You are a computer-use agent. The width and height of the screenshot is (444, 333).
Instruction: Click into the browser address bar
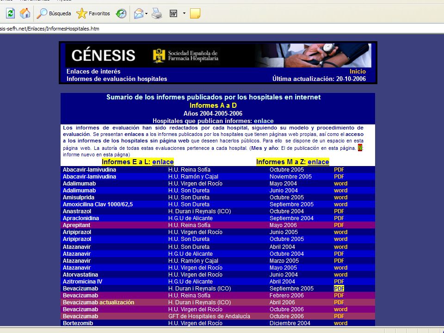[x=222, y=29]
